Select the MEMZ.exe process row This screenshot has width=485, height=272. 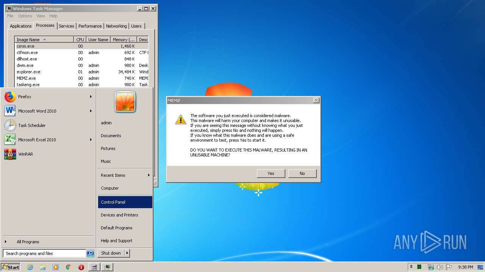pyautogui.click(x=81, y=78)
